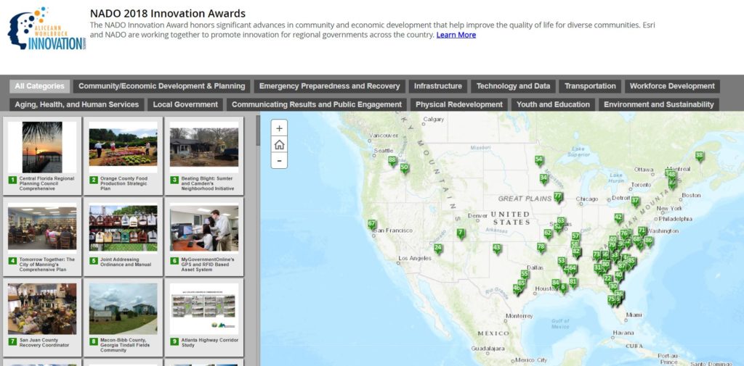Open map marker 54 in northern Minnesota
Image resolution: width=744 pixels, height=366 pixels.
[x=538, y=160]
